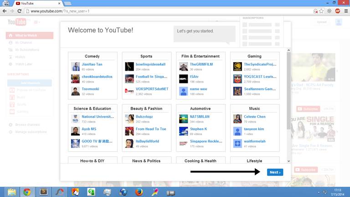This screenshot has height=197, width=350.
Task: Open Bubzvlogz channel link
Action: click(144, 117)
